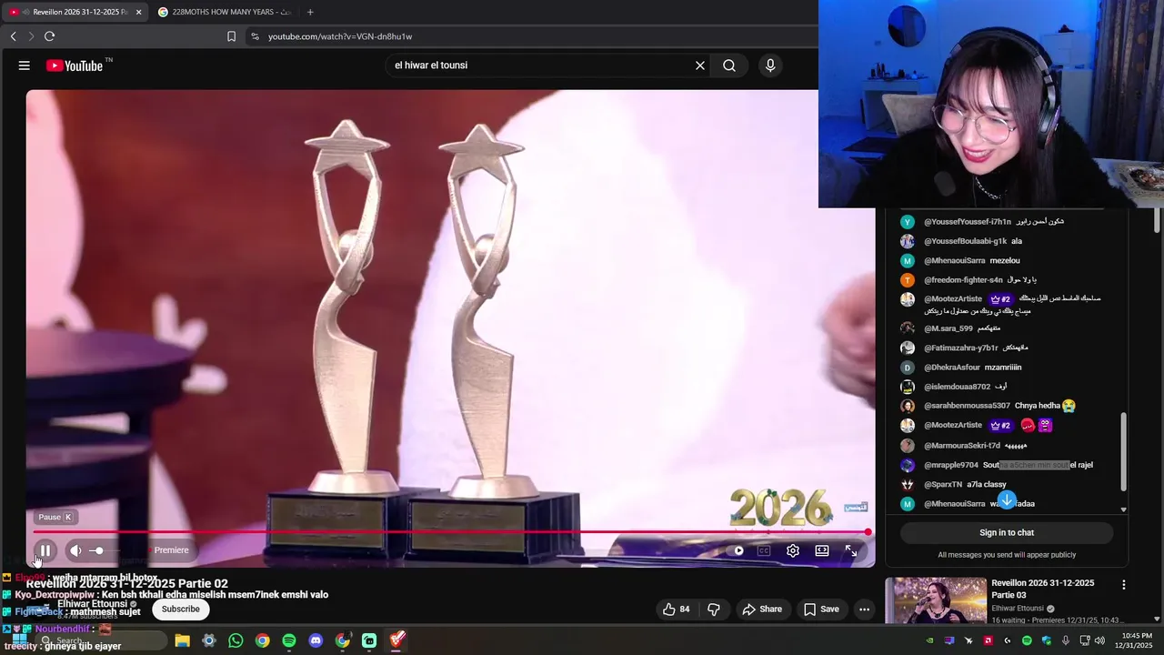This screenshot has height=655, width=1164.
Task: Click the taskbar clock showing 10:45 PM
Action: [1136, 640]
